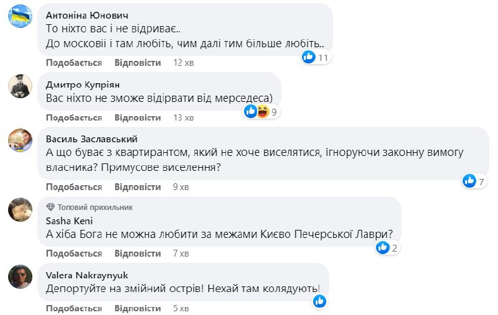Image resolution: width=498 pixels, height=315 pixels.
Task: Open Дмитро Купріян's profile picture
Action: [x=20, y=86]
